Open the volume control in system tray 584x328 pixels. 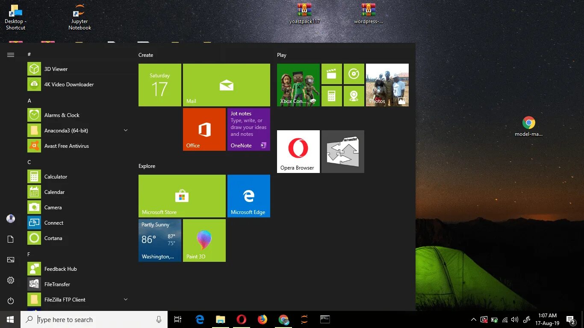515,319
